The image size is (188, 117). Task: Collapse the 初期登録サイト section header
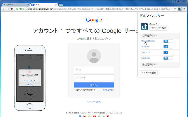(160, 35)
